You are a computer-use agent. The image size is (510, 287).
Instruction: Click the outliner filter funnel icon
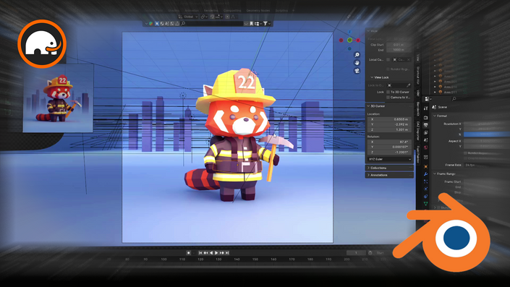click(x=265, y=23)
